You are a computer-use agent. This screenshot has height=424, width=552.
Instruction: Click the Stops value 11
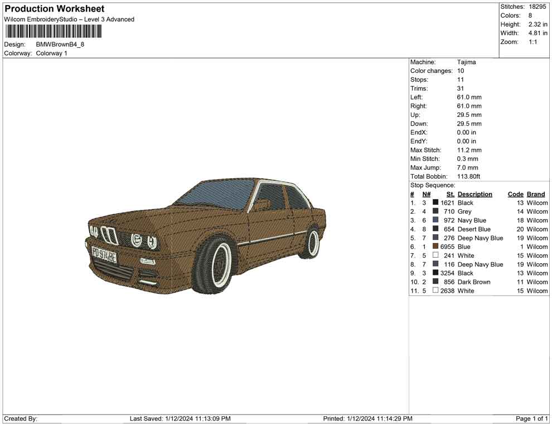(460, 80)
